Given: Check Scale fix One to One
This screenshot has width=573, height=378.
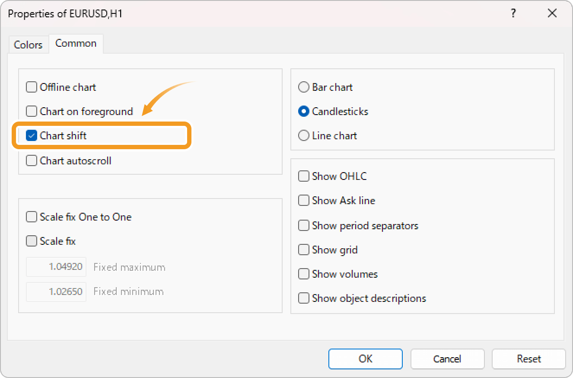Looking at the screenshot, I should (x=32, y=217).
